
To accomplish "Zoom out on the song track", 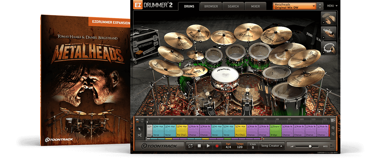I will 333,134.
